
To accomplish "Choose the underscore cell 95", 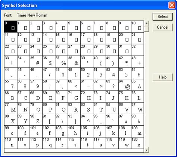I will [99, 120].
